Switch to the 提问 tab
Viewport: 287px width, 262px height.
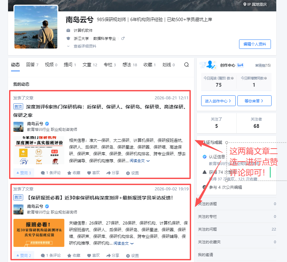click(x=70, y=65)
